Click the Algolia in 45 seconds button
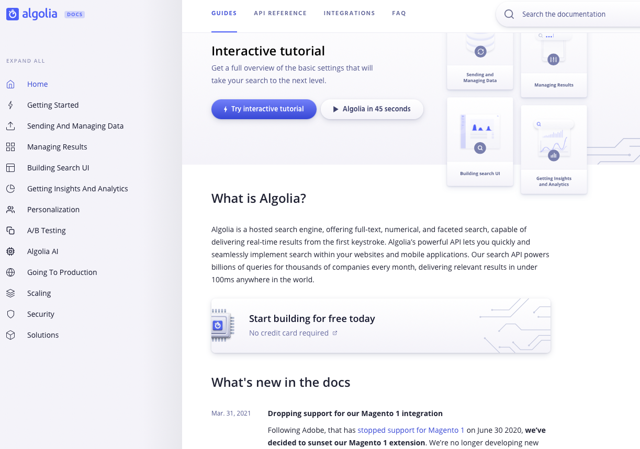Viewport: 640px width, 449px height. point(372,109)
